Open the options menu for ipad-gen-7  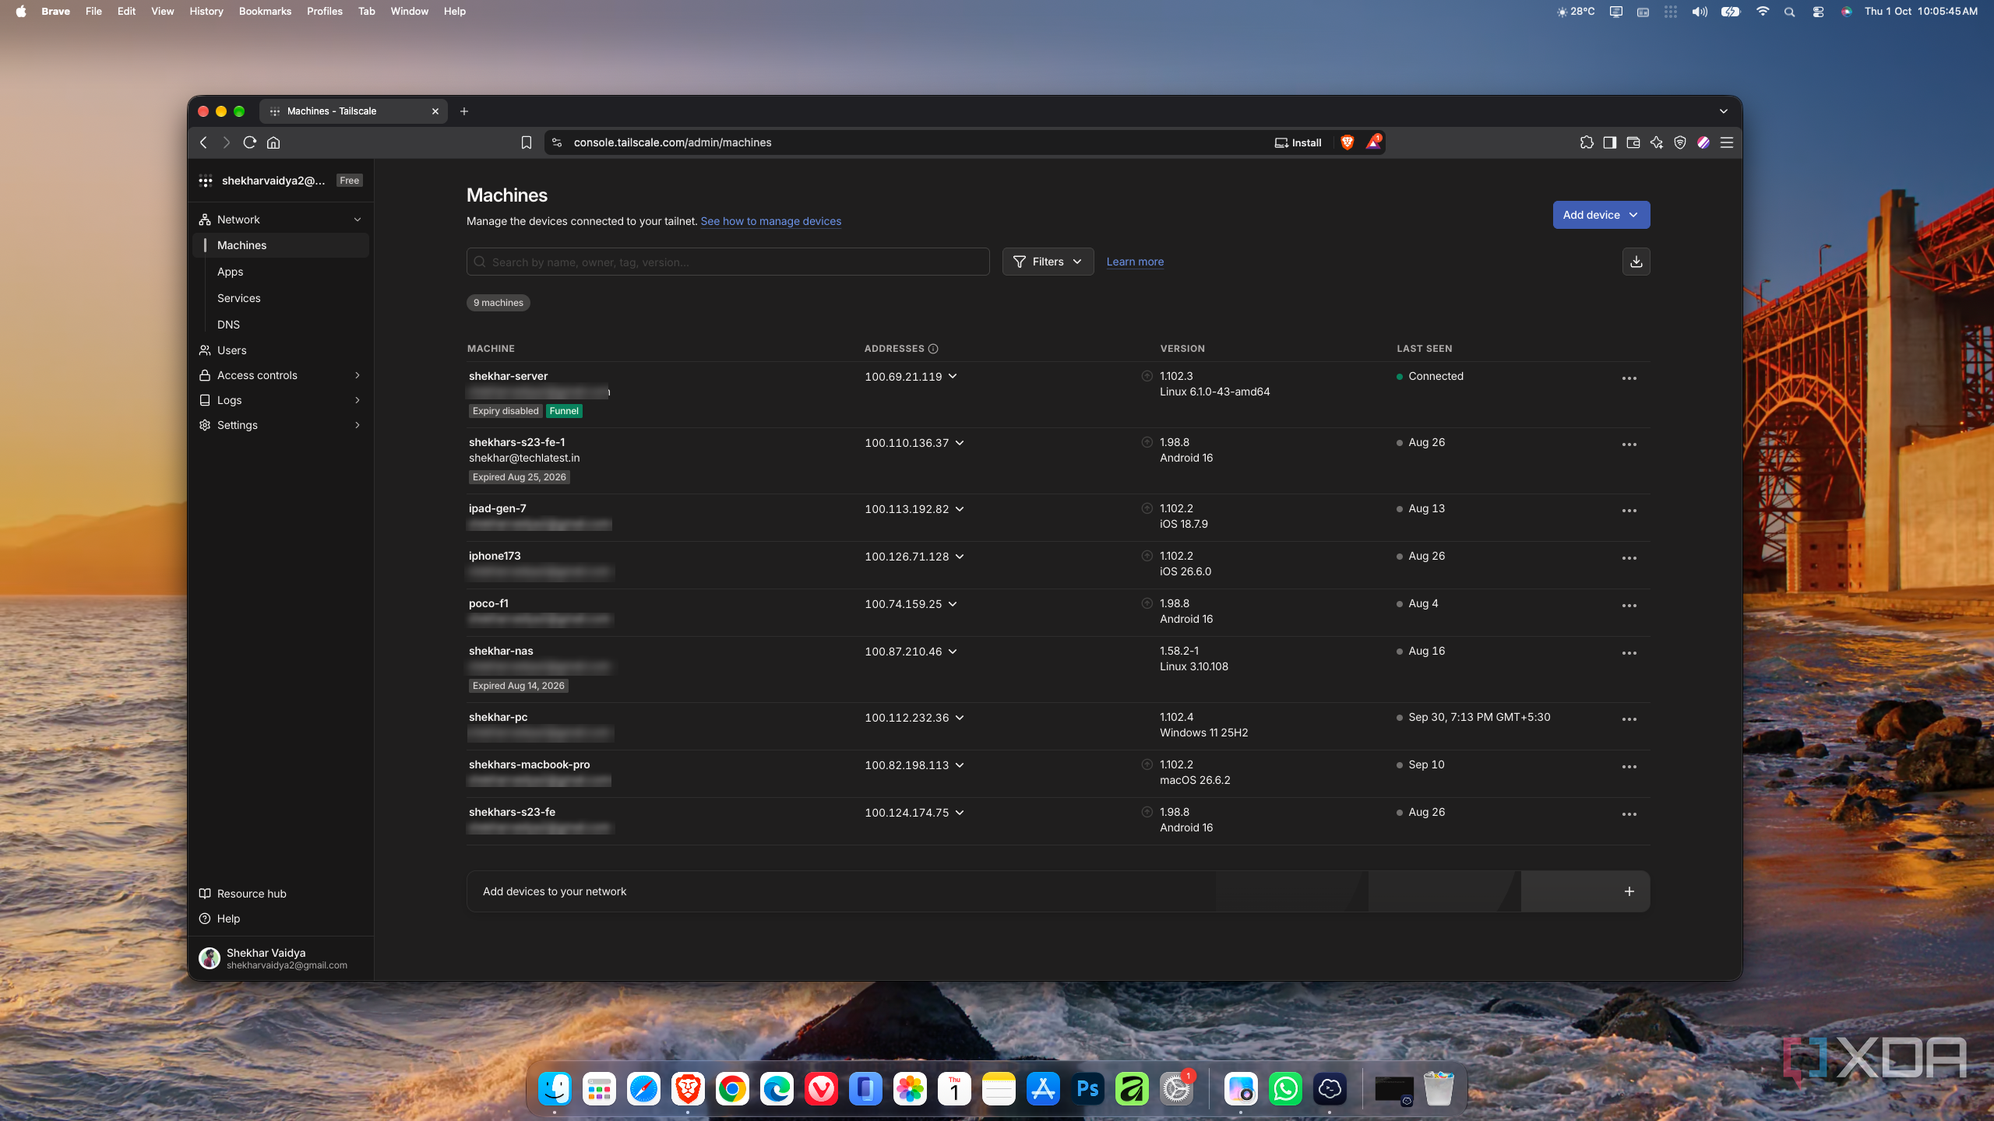[1629, 511]
